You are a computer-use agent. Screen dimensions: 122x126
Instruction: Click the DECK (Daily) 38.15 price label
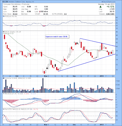[x=13, y=32]
